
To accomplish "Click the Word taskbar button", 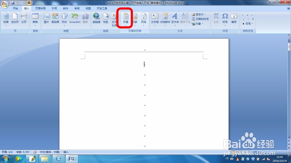I will click(72, 159).
